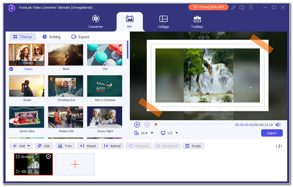Open the Converter tab
Screen dimensions: 293x187
click(x=96, y=21)
